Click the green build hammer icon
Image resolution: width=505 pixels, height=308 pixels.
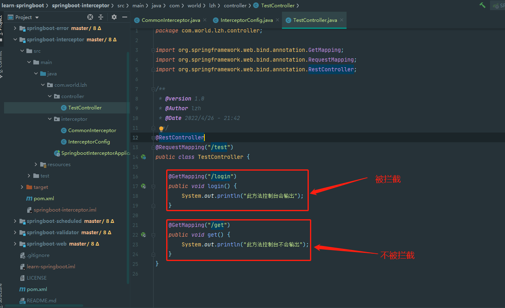(482, 5)
